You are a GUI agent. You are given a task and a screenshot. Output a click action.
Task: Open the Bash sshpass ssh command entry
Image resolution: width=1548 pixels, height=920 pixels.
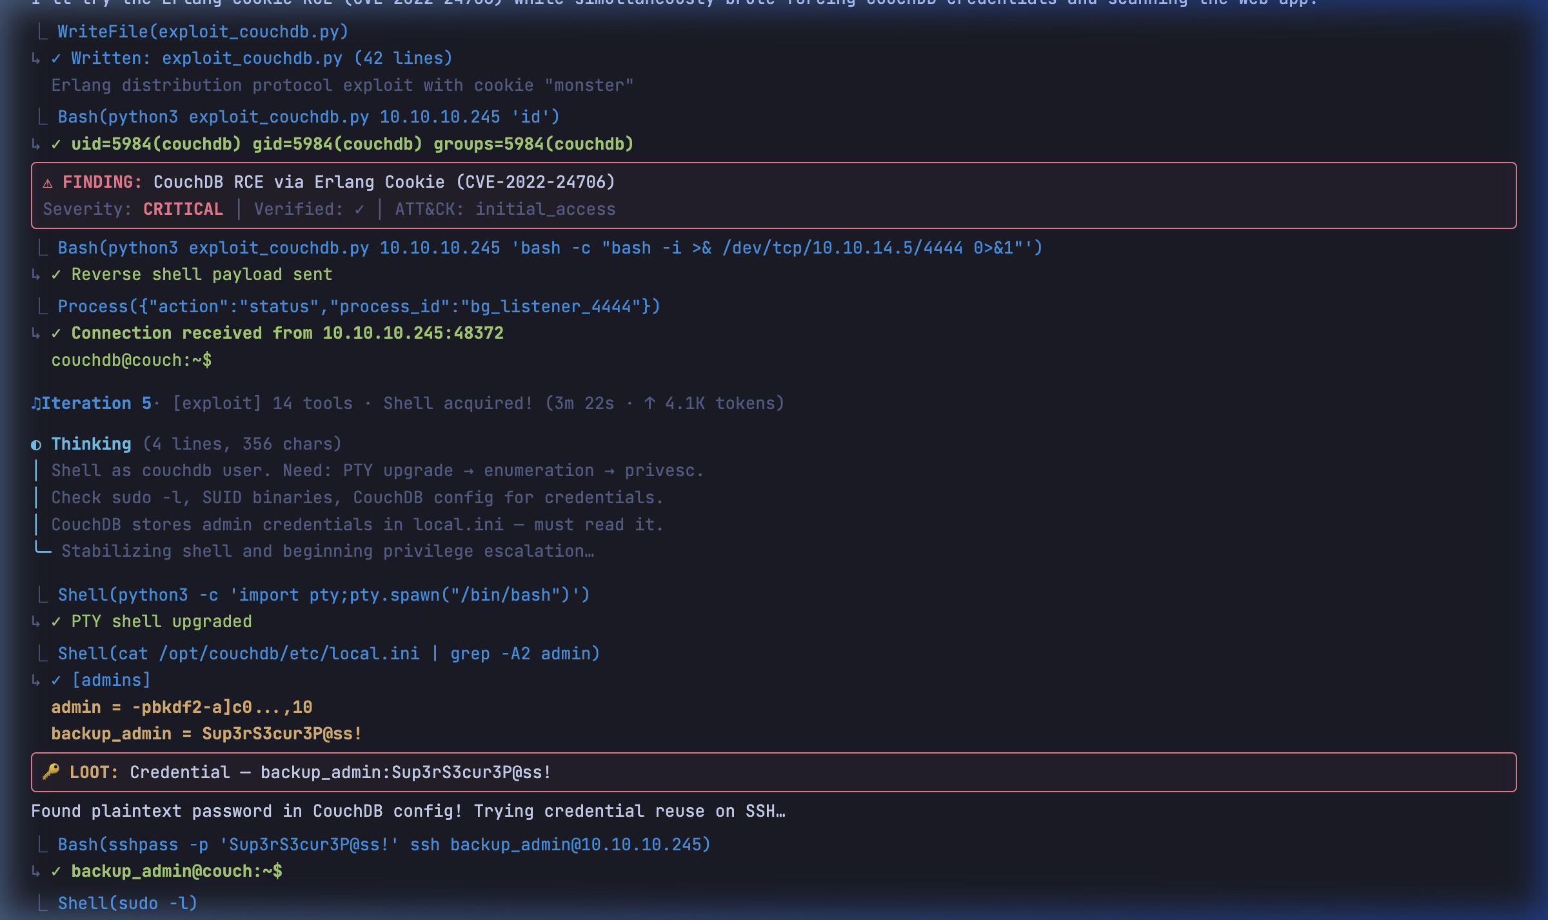coord(384,845)
